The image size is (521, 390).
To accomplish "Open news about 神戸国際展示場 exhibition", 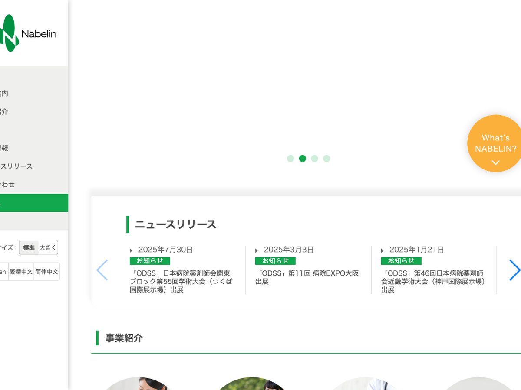I will (432, 281).
